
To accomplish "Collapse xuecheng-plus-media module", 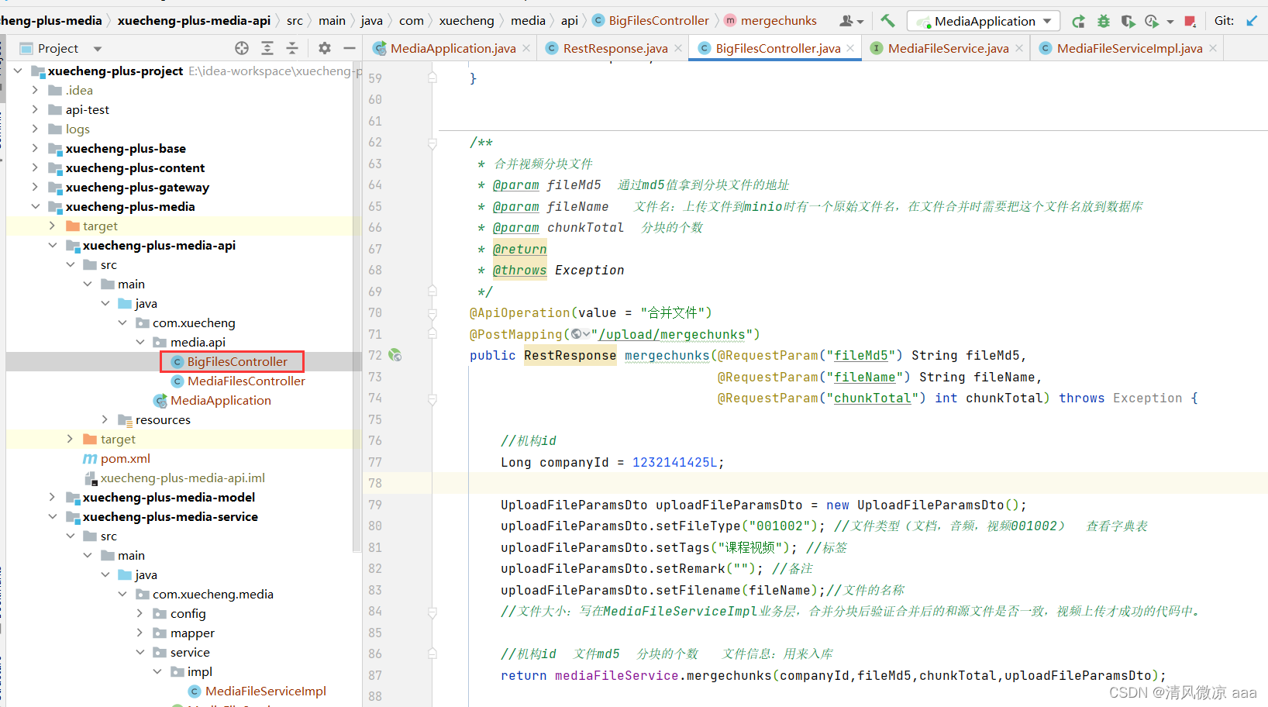I will click(x=35, y=206).
